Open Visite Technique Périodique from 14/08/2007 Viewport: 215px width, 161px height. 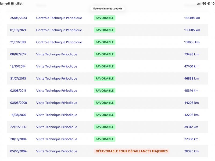click(107, 115)
